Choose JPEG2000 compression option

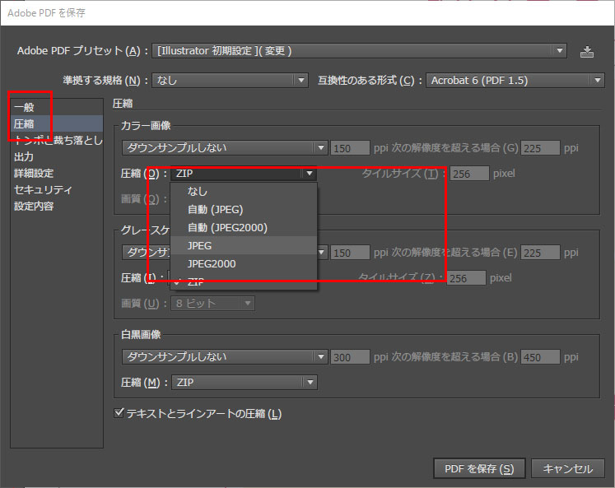click(212, 263)
